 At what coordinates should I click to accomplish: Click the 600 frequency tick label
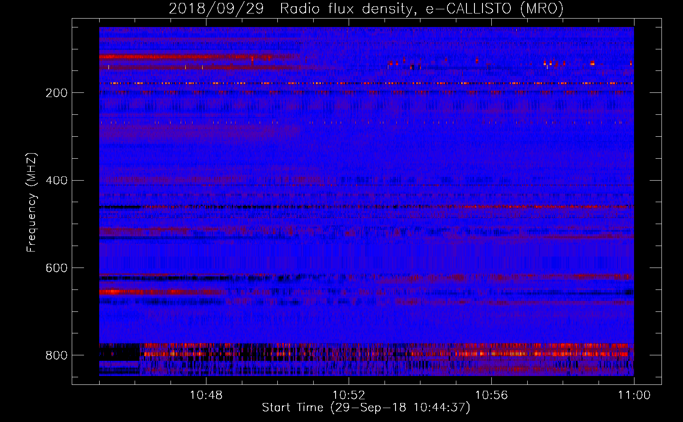coord(57,268)
